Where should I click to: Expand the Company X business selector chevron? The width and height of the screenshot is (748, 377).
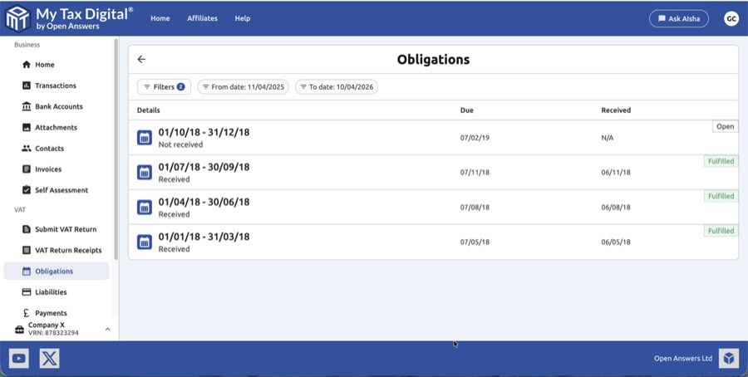tap(107, 329)
